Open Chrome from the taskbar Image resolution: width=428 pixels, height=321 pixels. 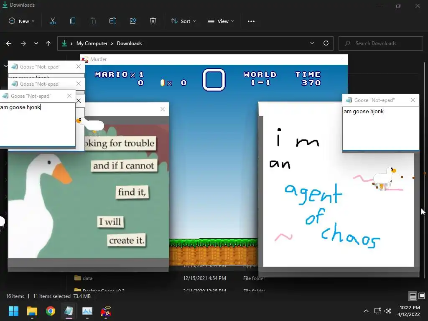coord(51,311)
